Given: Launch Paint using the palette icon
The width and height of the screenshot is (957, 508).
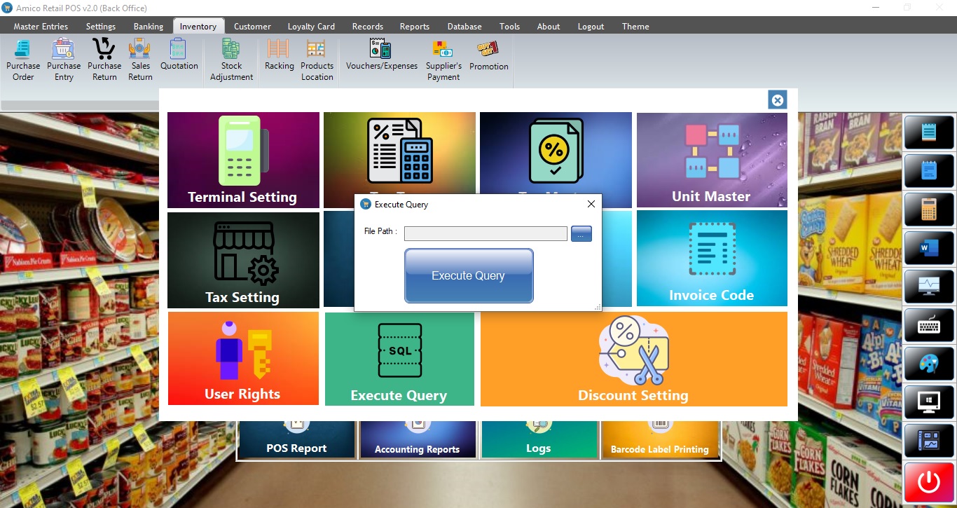Looking at the screenshot, I should [x=929, y=364].
